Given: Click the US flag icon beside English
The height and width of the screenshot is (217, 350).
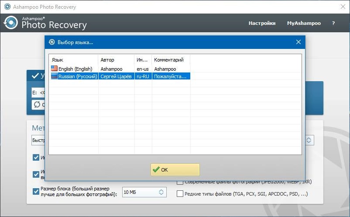Looking at the screenshot, I should coord(54,69).
